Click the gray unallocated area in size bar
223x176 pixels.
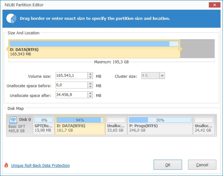[197, 49]
